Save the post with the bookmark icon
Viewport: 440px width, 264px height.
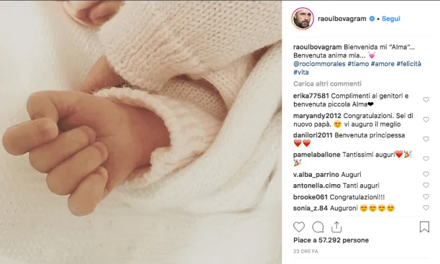(x=424, y=227)
